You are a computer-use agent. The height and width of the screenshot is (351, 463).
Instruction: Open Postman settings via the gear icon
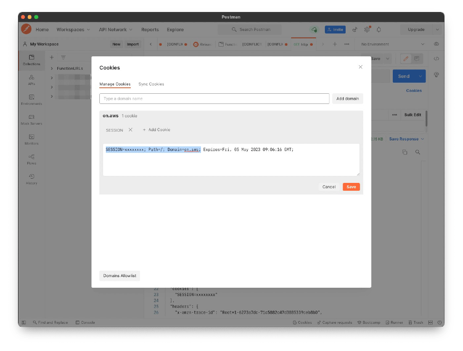coord(367,29)
